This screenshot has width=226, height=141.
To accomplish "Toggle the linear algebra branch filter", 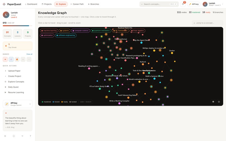I will click(x=137, y=31).
